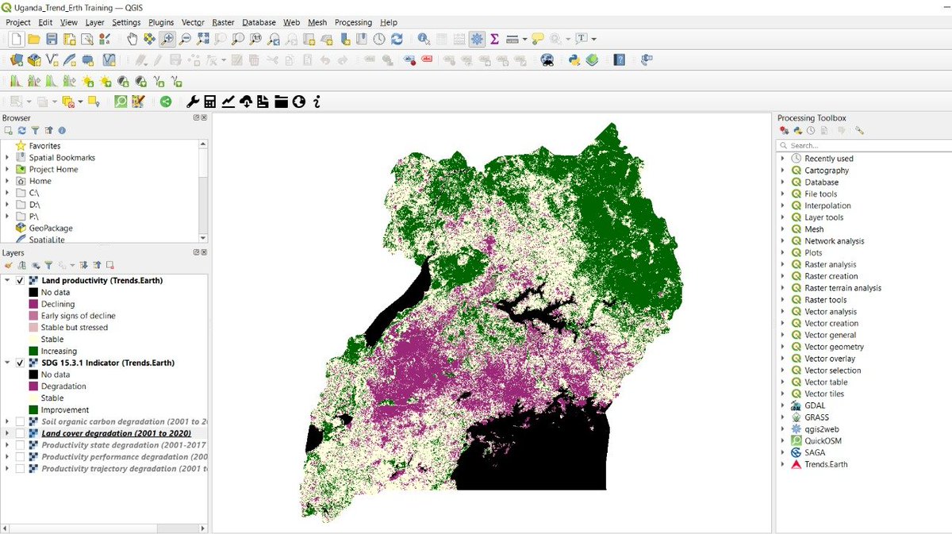Click the Trends.Earth cloud upload-download icon
The image size is (952, 534).
click(x=246, y=102)
